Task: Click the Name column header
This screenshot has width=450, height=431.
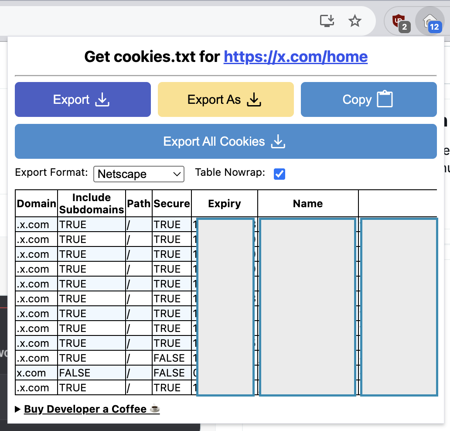Action: (307, 204)
